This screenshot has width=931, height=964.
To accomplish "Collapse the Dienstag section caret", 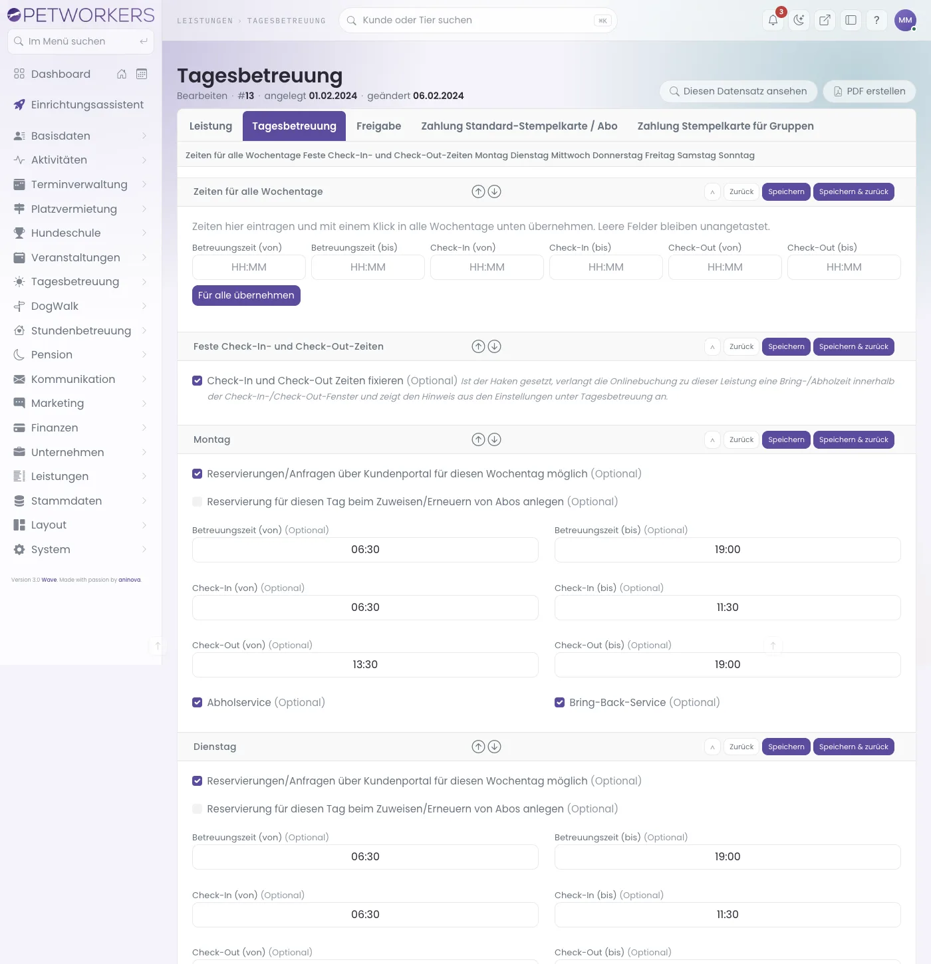I will pos(712,747).
